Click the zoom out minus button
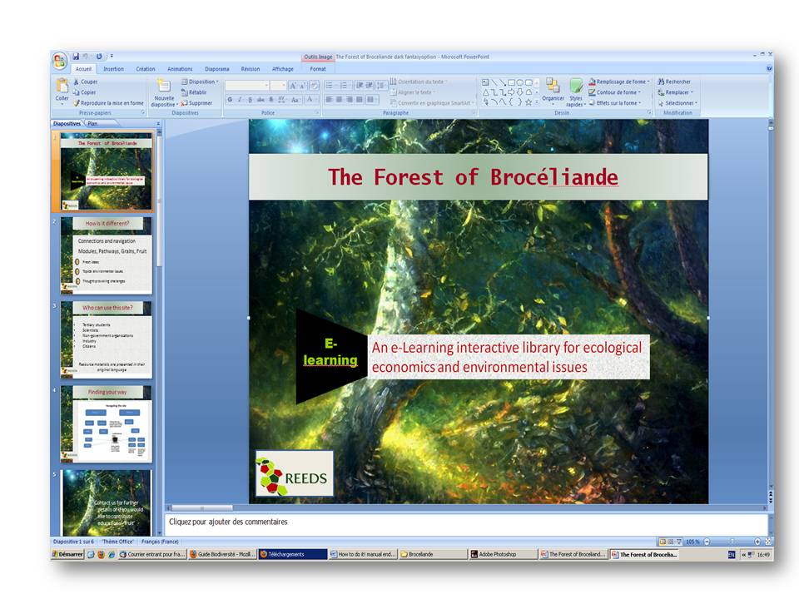This screenshot has width=799, height=599. point(707,542)
